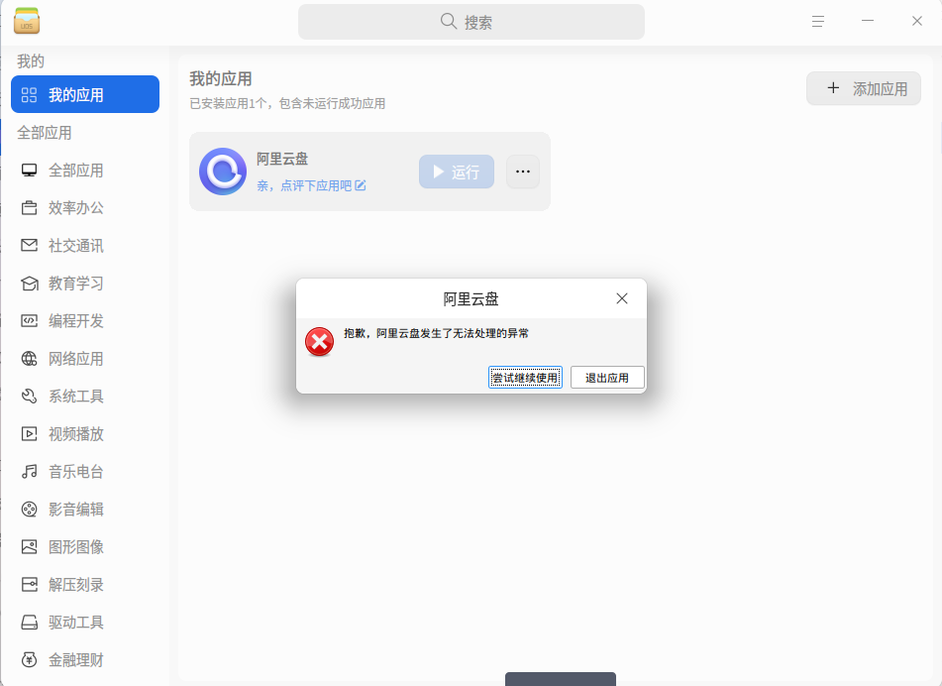The height and width of the screenshot is (686, 942).
Task: Open 效率办公 category
Action: [85, 208]
